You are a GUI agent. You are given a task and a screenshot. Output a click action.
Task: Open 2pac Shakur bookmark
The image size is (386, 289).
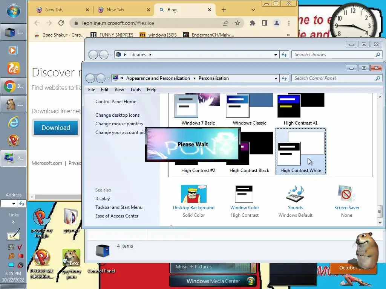tap(59, 35)
